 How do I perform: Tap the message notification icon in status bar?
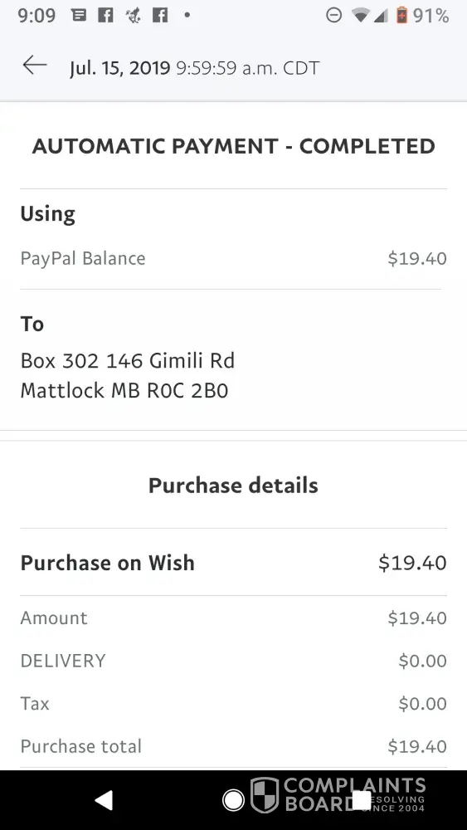79,15
